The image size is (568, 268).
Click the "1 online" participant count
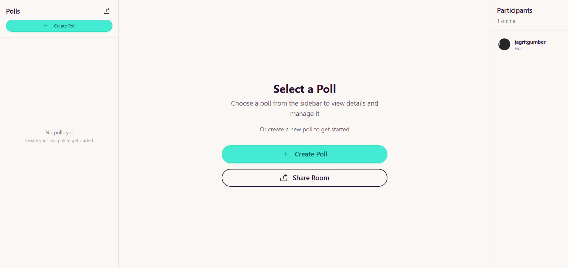pyautogui.click(x=506, y=21)
